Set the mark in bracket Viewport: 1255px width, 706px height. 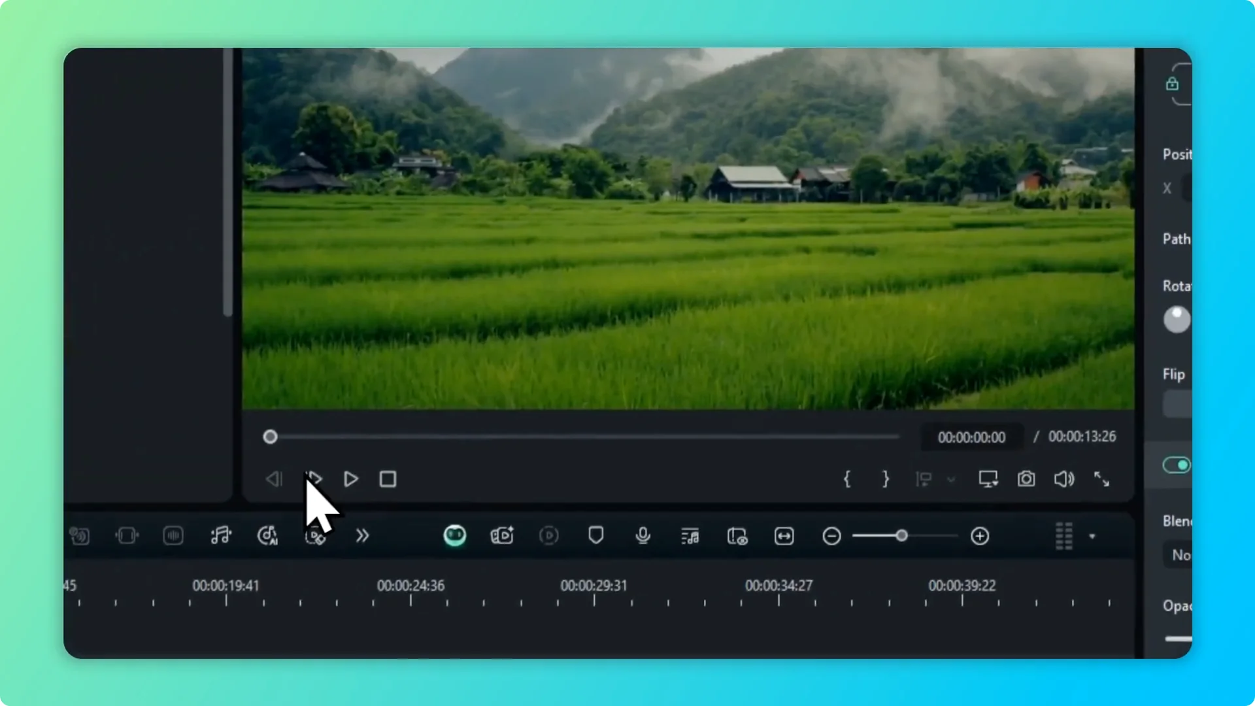pyautogui.click(x=847, y=479)
